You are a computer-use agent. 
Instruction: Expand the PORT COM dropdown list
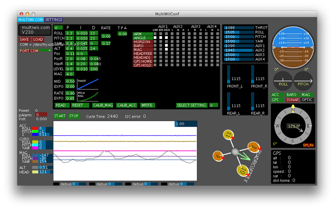[x=35, y=51]
